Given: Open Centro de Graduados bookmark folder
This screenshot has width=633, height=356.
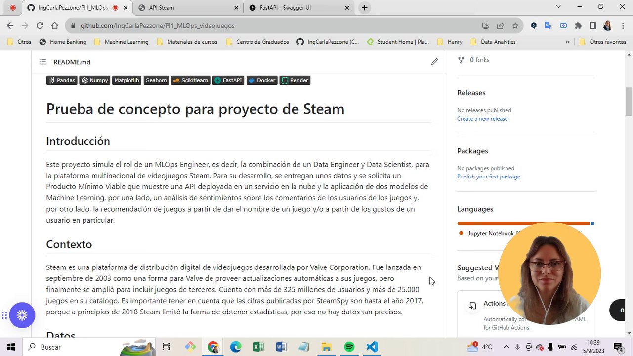Looking at the screenshot, I should click(x=257, y=42).
